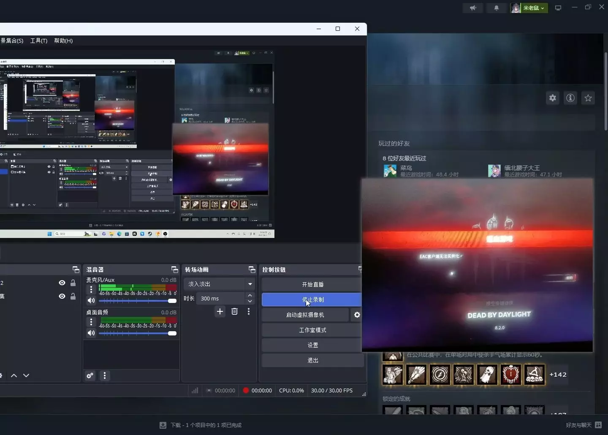This screenshot has width=608, height=435.
Task: Open the 工具(T) menu in OBS
Action: pos(39,41)
